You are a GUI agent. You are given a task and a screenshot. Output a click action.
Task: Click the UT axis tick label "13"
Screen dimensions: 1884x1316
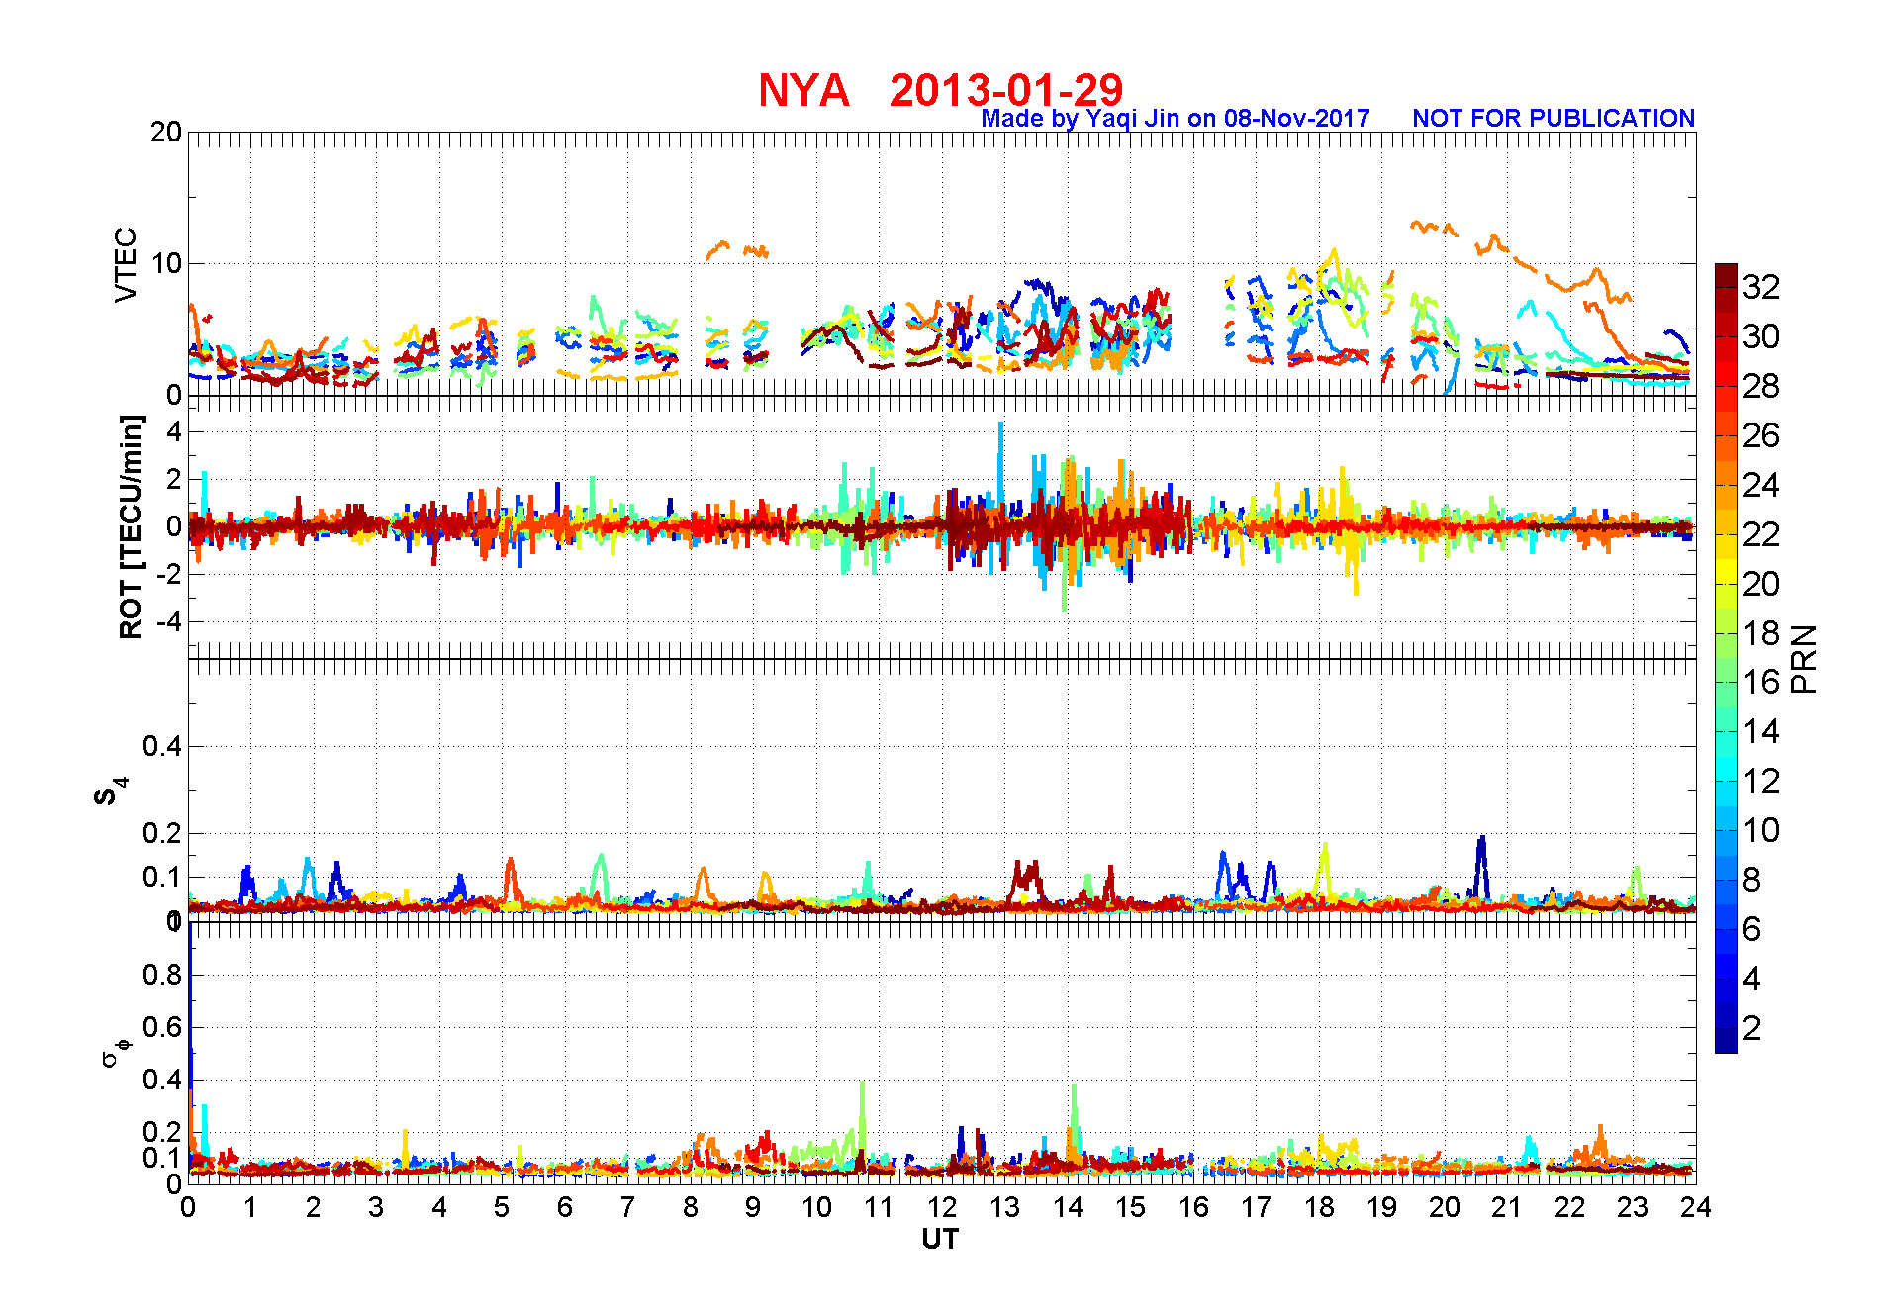click(x=1004, y=1207)
